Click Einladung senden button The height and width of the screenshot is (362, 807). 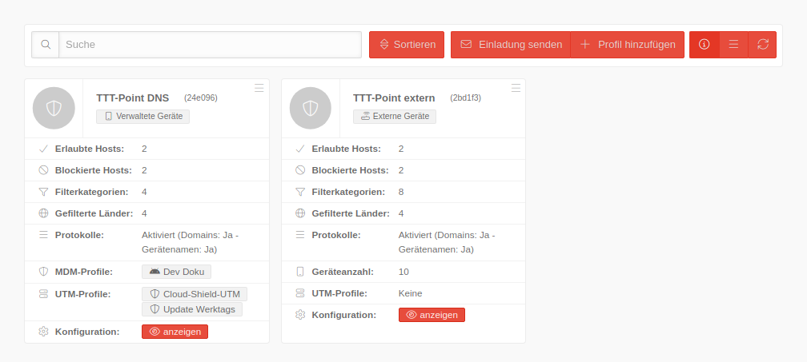point(511,45)
